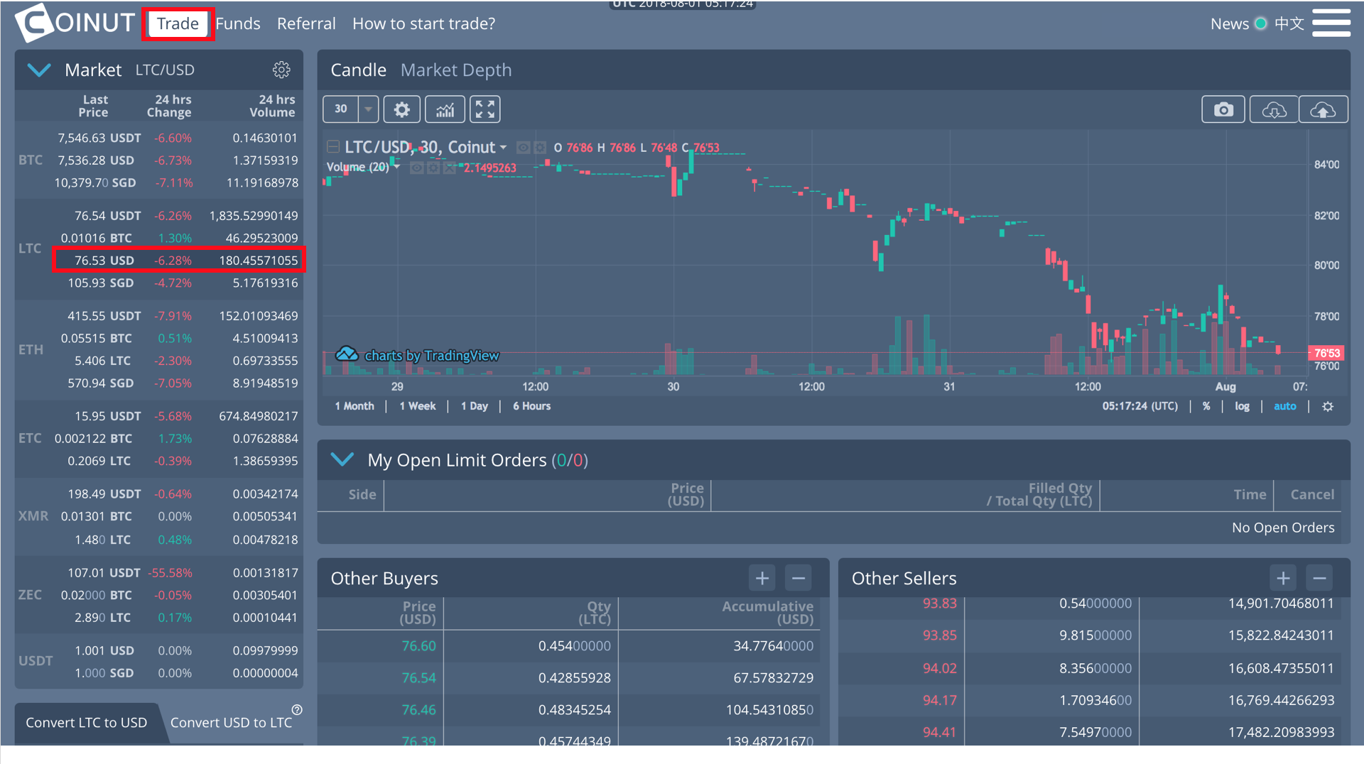Switch to the Market Depth tab
Screen dimensions: 1364x764
coord(455,70)
